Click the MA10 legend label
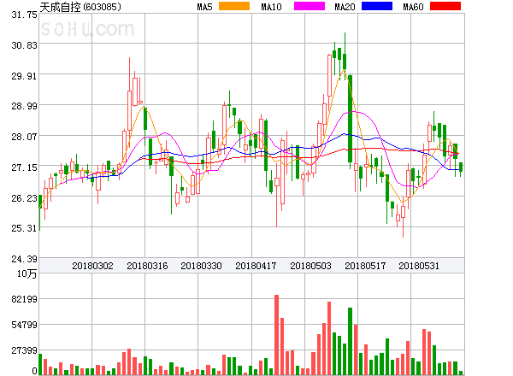This screenshot has width=513, height=376. tap(271, 7)
